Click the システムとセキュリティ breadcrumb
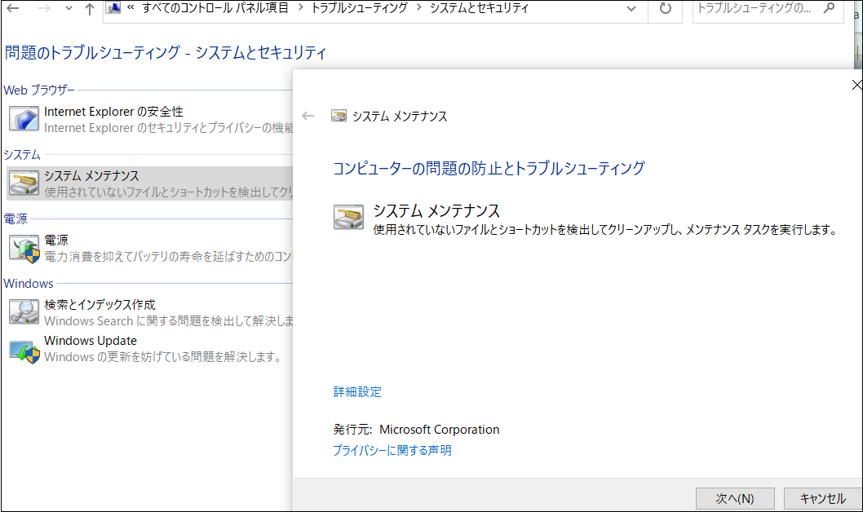863x512 pixels. click(x=479, y=7)
